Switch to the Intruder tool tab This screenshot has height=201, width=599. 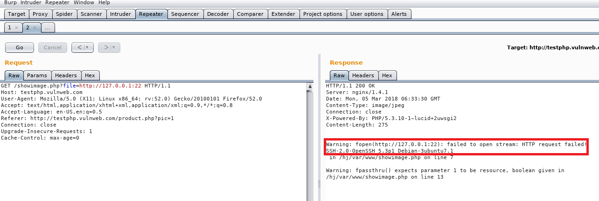(x=120, y=14)
